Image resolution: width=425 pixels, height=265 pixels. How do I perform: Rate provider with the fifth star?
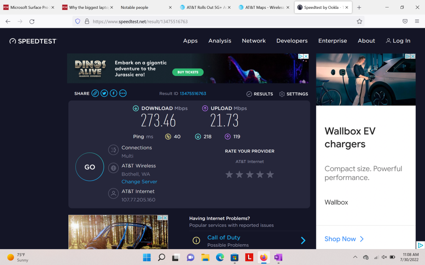[x=270, y=174]
